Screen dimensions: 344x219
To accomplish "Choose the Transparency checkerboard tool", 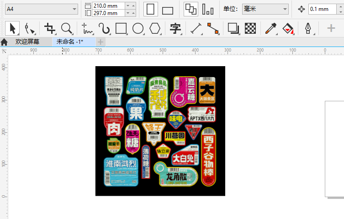I will (x=250, y=28).
